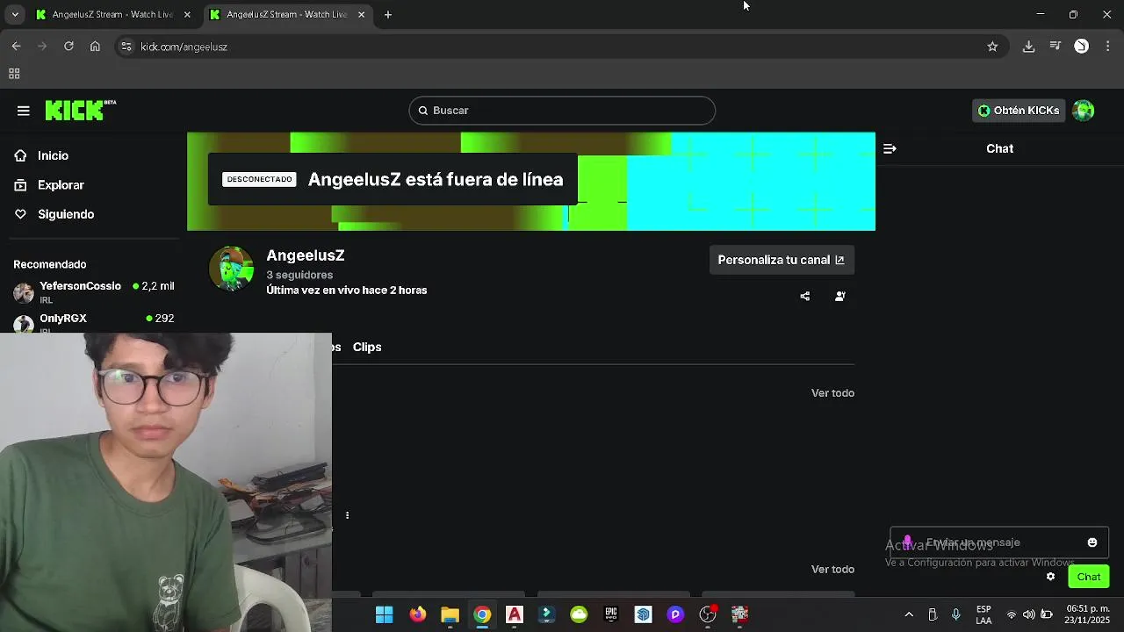Show hidden system tray icons
The height and width of the screenshot is (632, 1124).
click(x=909, y=614)
